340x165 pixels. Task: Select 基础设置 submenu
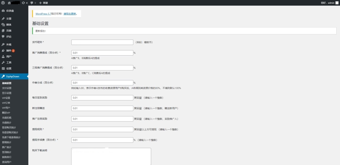(7, 83)
